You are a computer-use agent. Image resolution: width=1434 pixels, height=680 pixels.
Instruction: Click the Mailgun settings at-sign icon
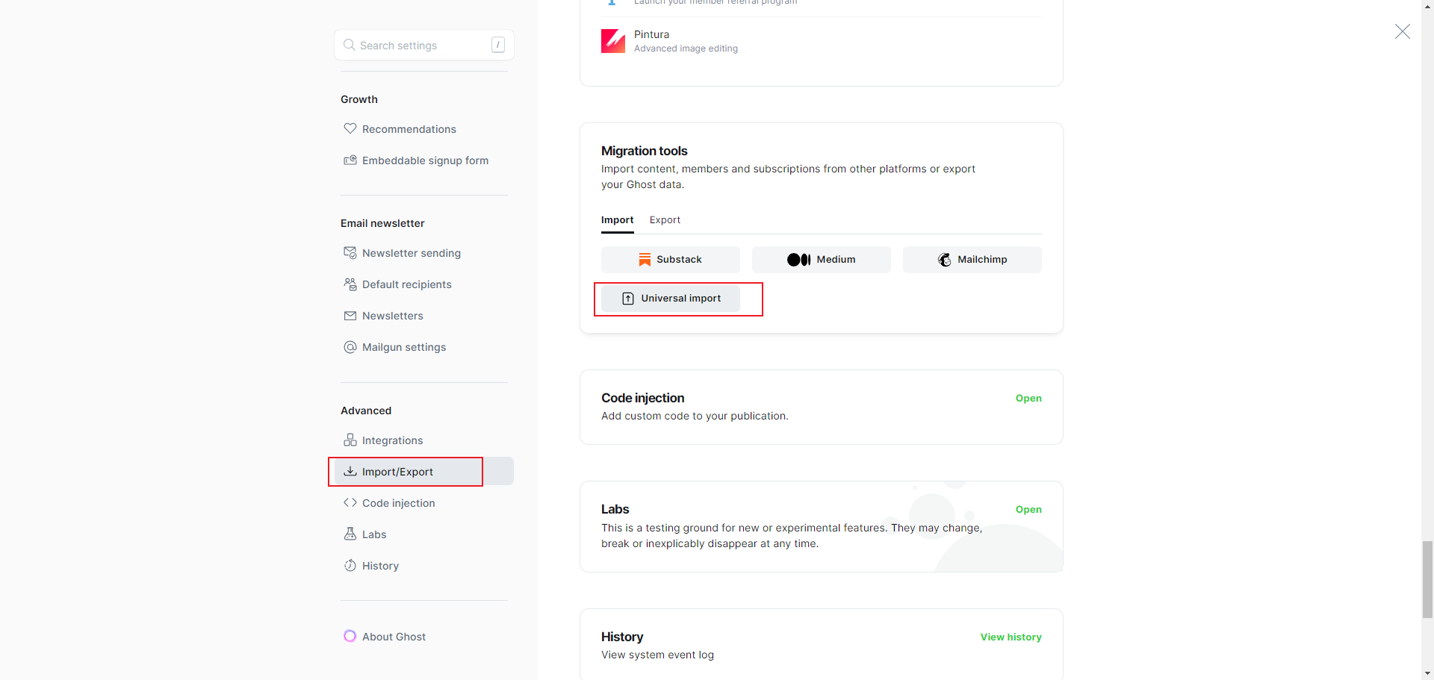pos(350,346)
